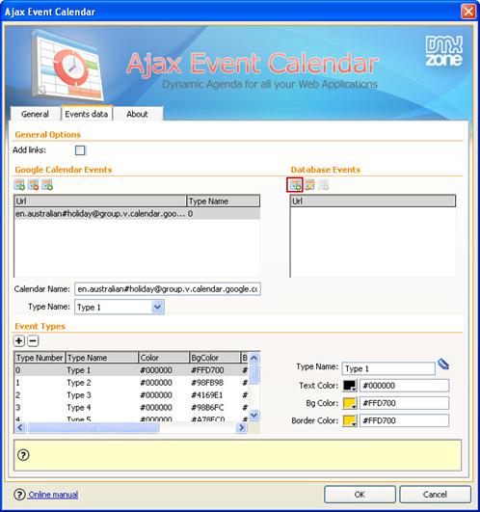The width and height of the screenshot is (480, 512).
Task: Click the Google Calendar Url column header
Action: [100, 202]
